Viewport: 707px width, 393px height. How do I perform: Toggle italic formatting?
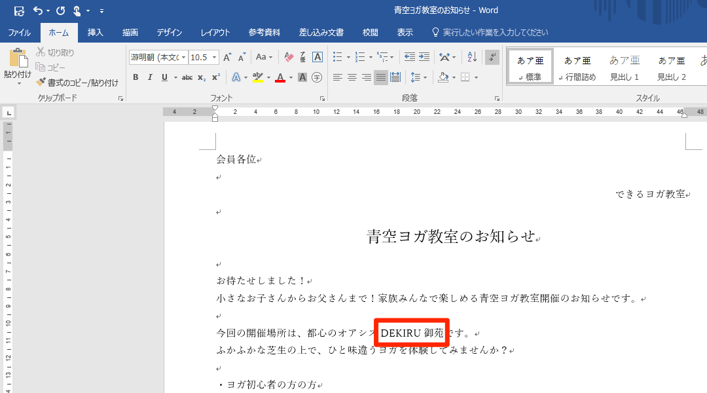point(150,77)
